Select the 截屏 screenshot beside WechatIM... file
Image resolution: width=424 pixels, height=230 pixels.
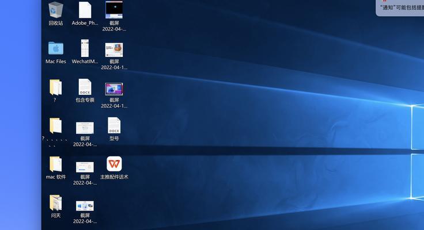(x=114, y=49)
